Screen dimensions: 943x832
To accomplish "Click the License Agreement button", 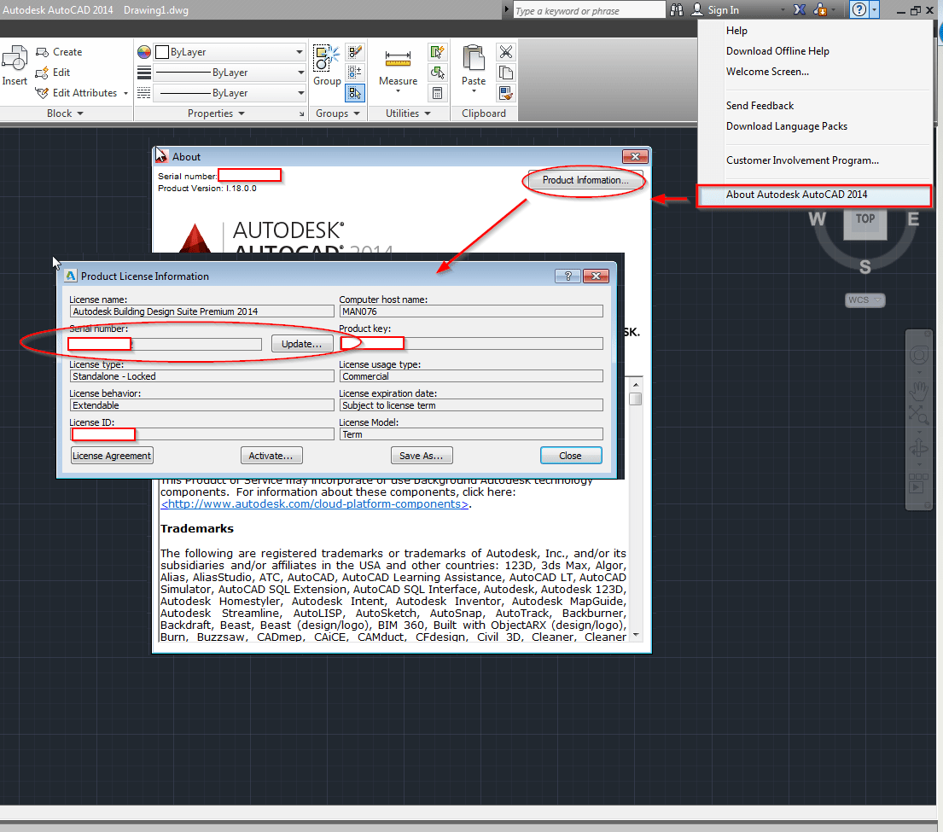I will pyautogui.click(x=112, y=456).
